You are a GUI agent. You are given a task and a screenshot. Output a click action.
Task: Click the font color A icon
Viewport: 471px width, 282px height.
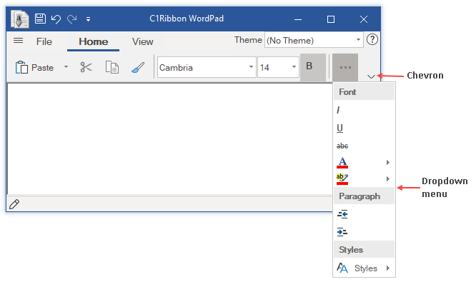[342, 162]
